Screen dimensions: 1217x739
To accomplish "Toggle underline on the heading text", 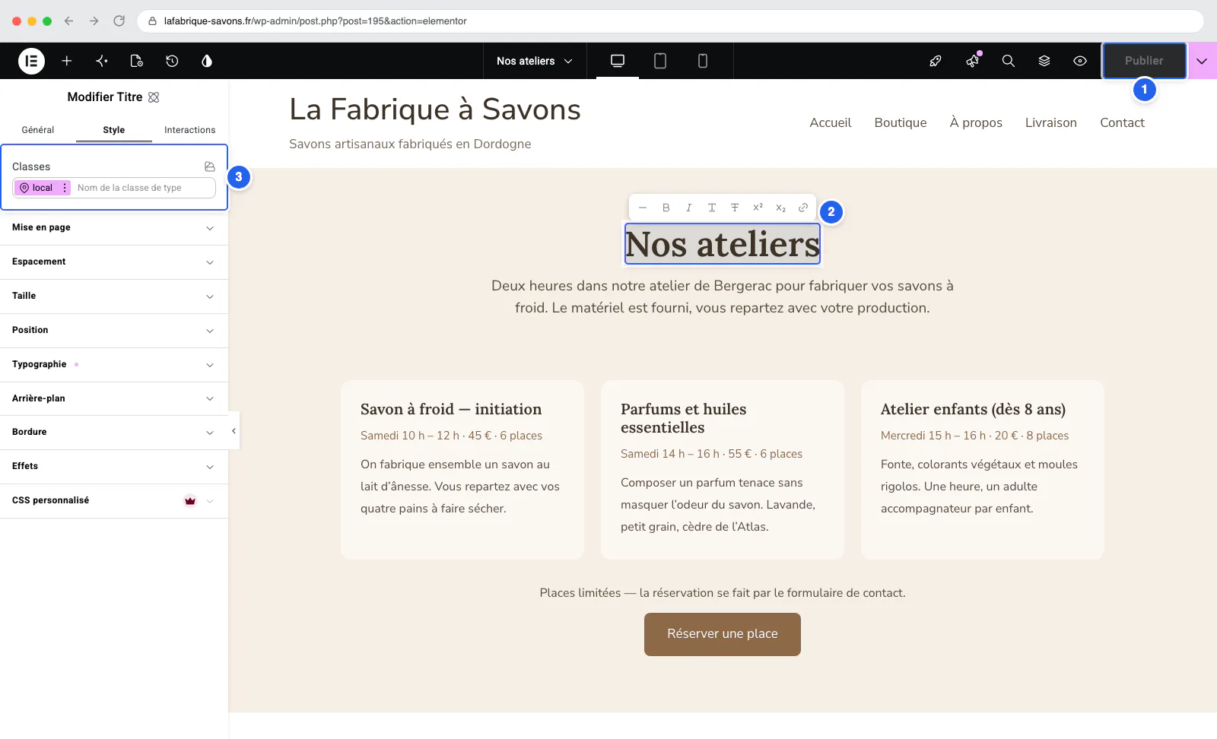I will click(712, 208).
